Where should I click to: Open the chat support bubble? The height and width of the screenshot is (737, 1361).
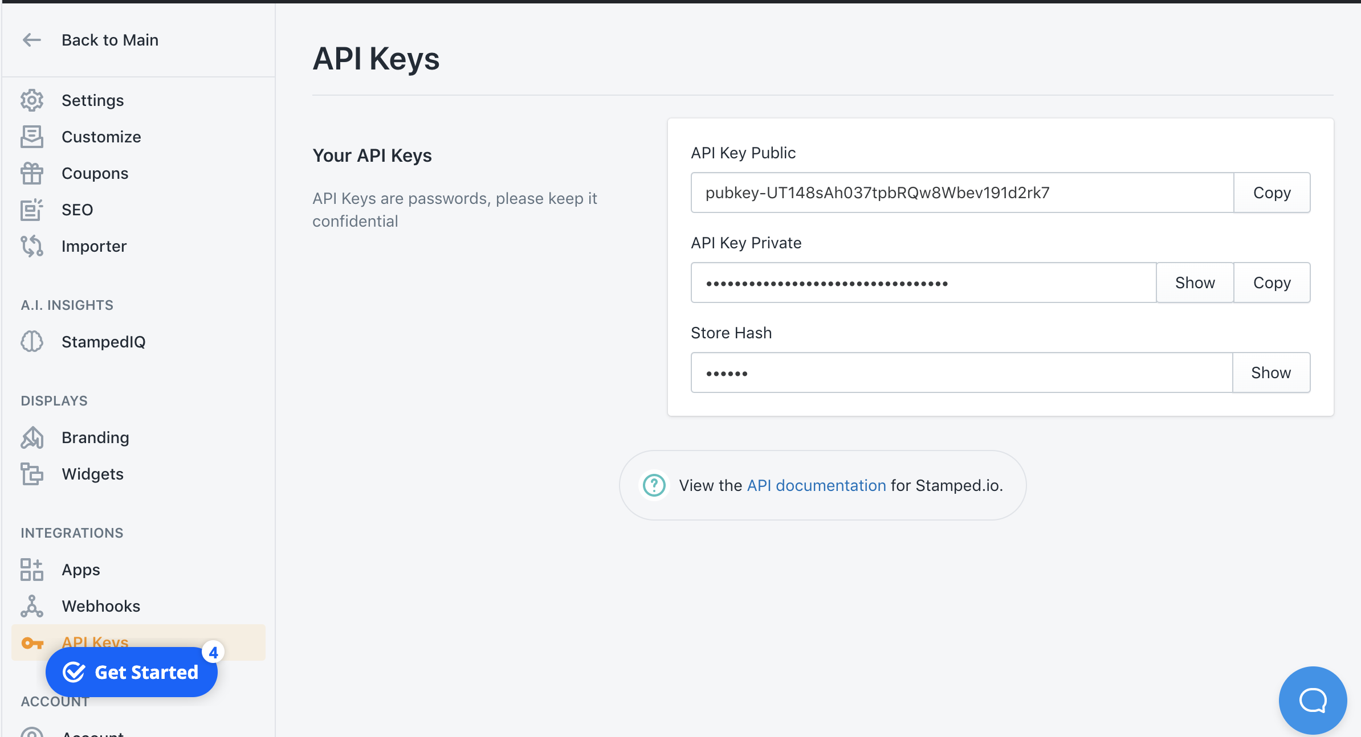coord(1313,700)
